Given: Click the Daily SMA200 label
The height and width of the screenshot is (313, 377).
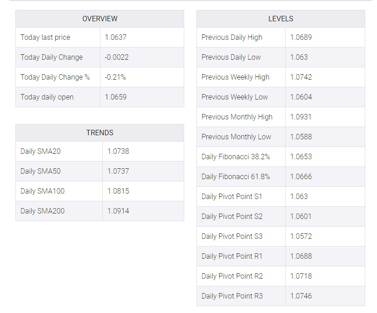Looking at the screenshot, I should pyautogui.click(x=43, y=211).
